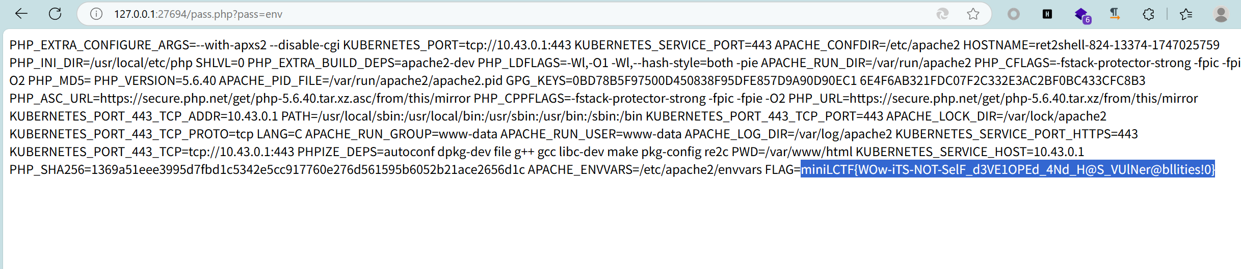Click the highlighted miniLCTF flag text
The width and height of the screenshot is (1241, 269).
pyautogui.click(x=1008, y=169)
